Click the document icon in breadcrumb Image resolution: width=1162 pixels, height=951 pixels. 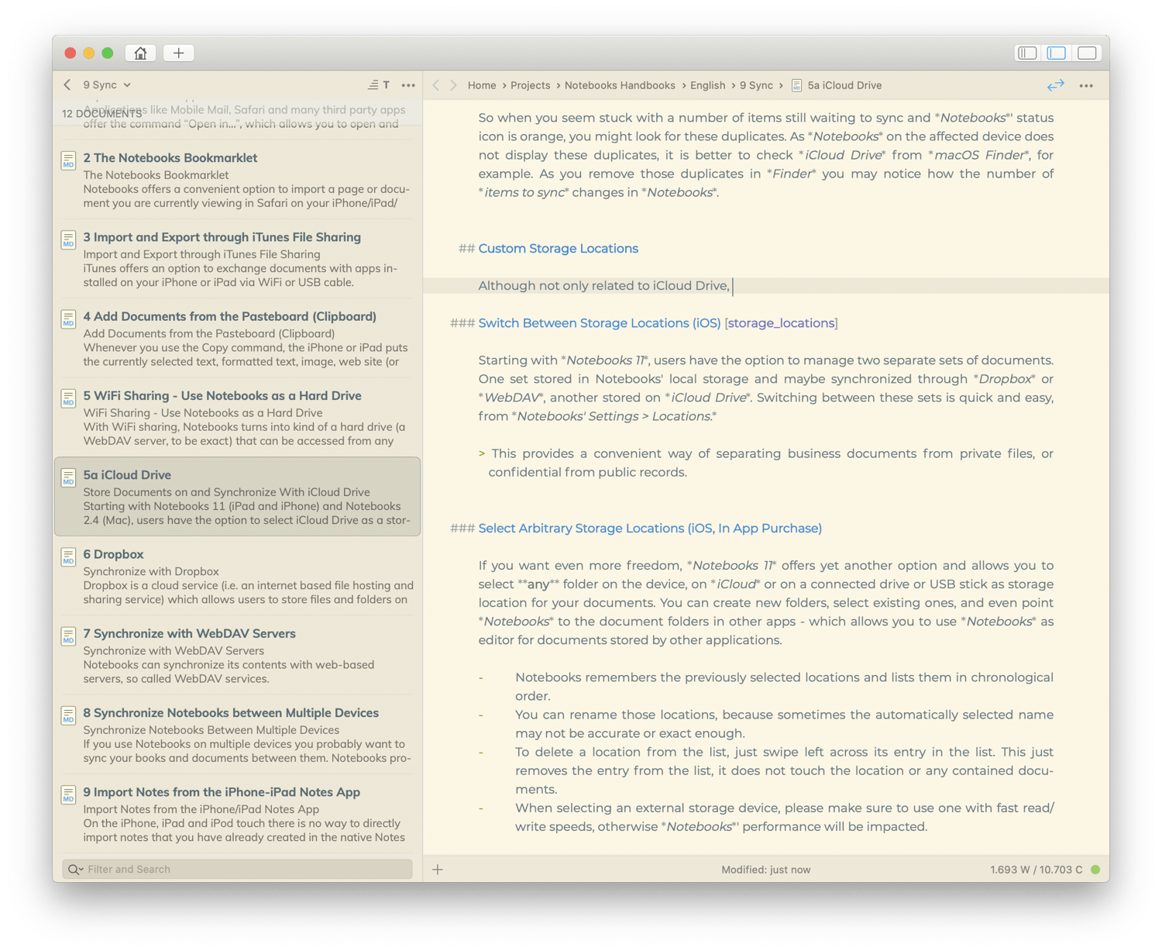(796, 85)
